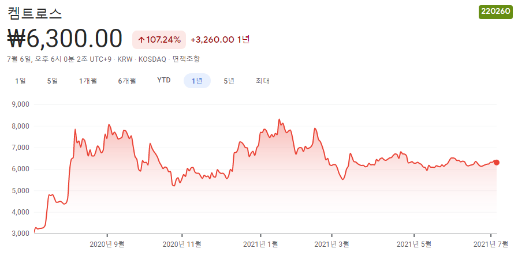Click the red endpoint dot on chart

pos(496,163)
